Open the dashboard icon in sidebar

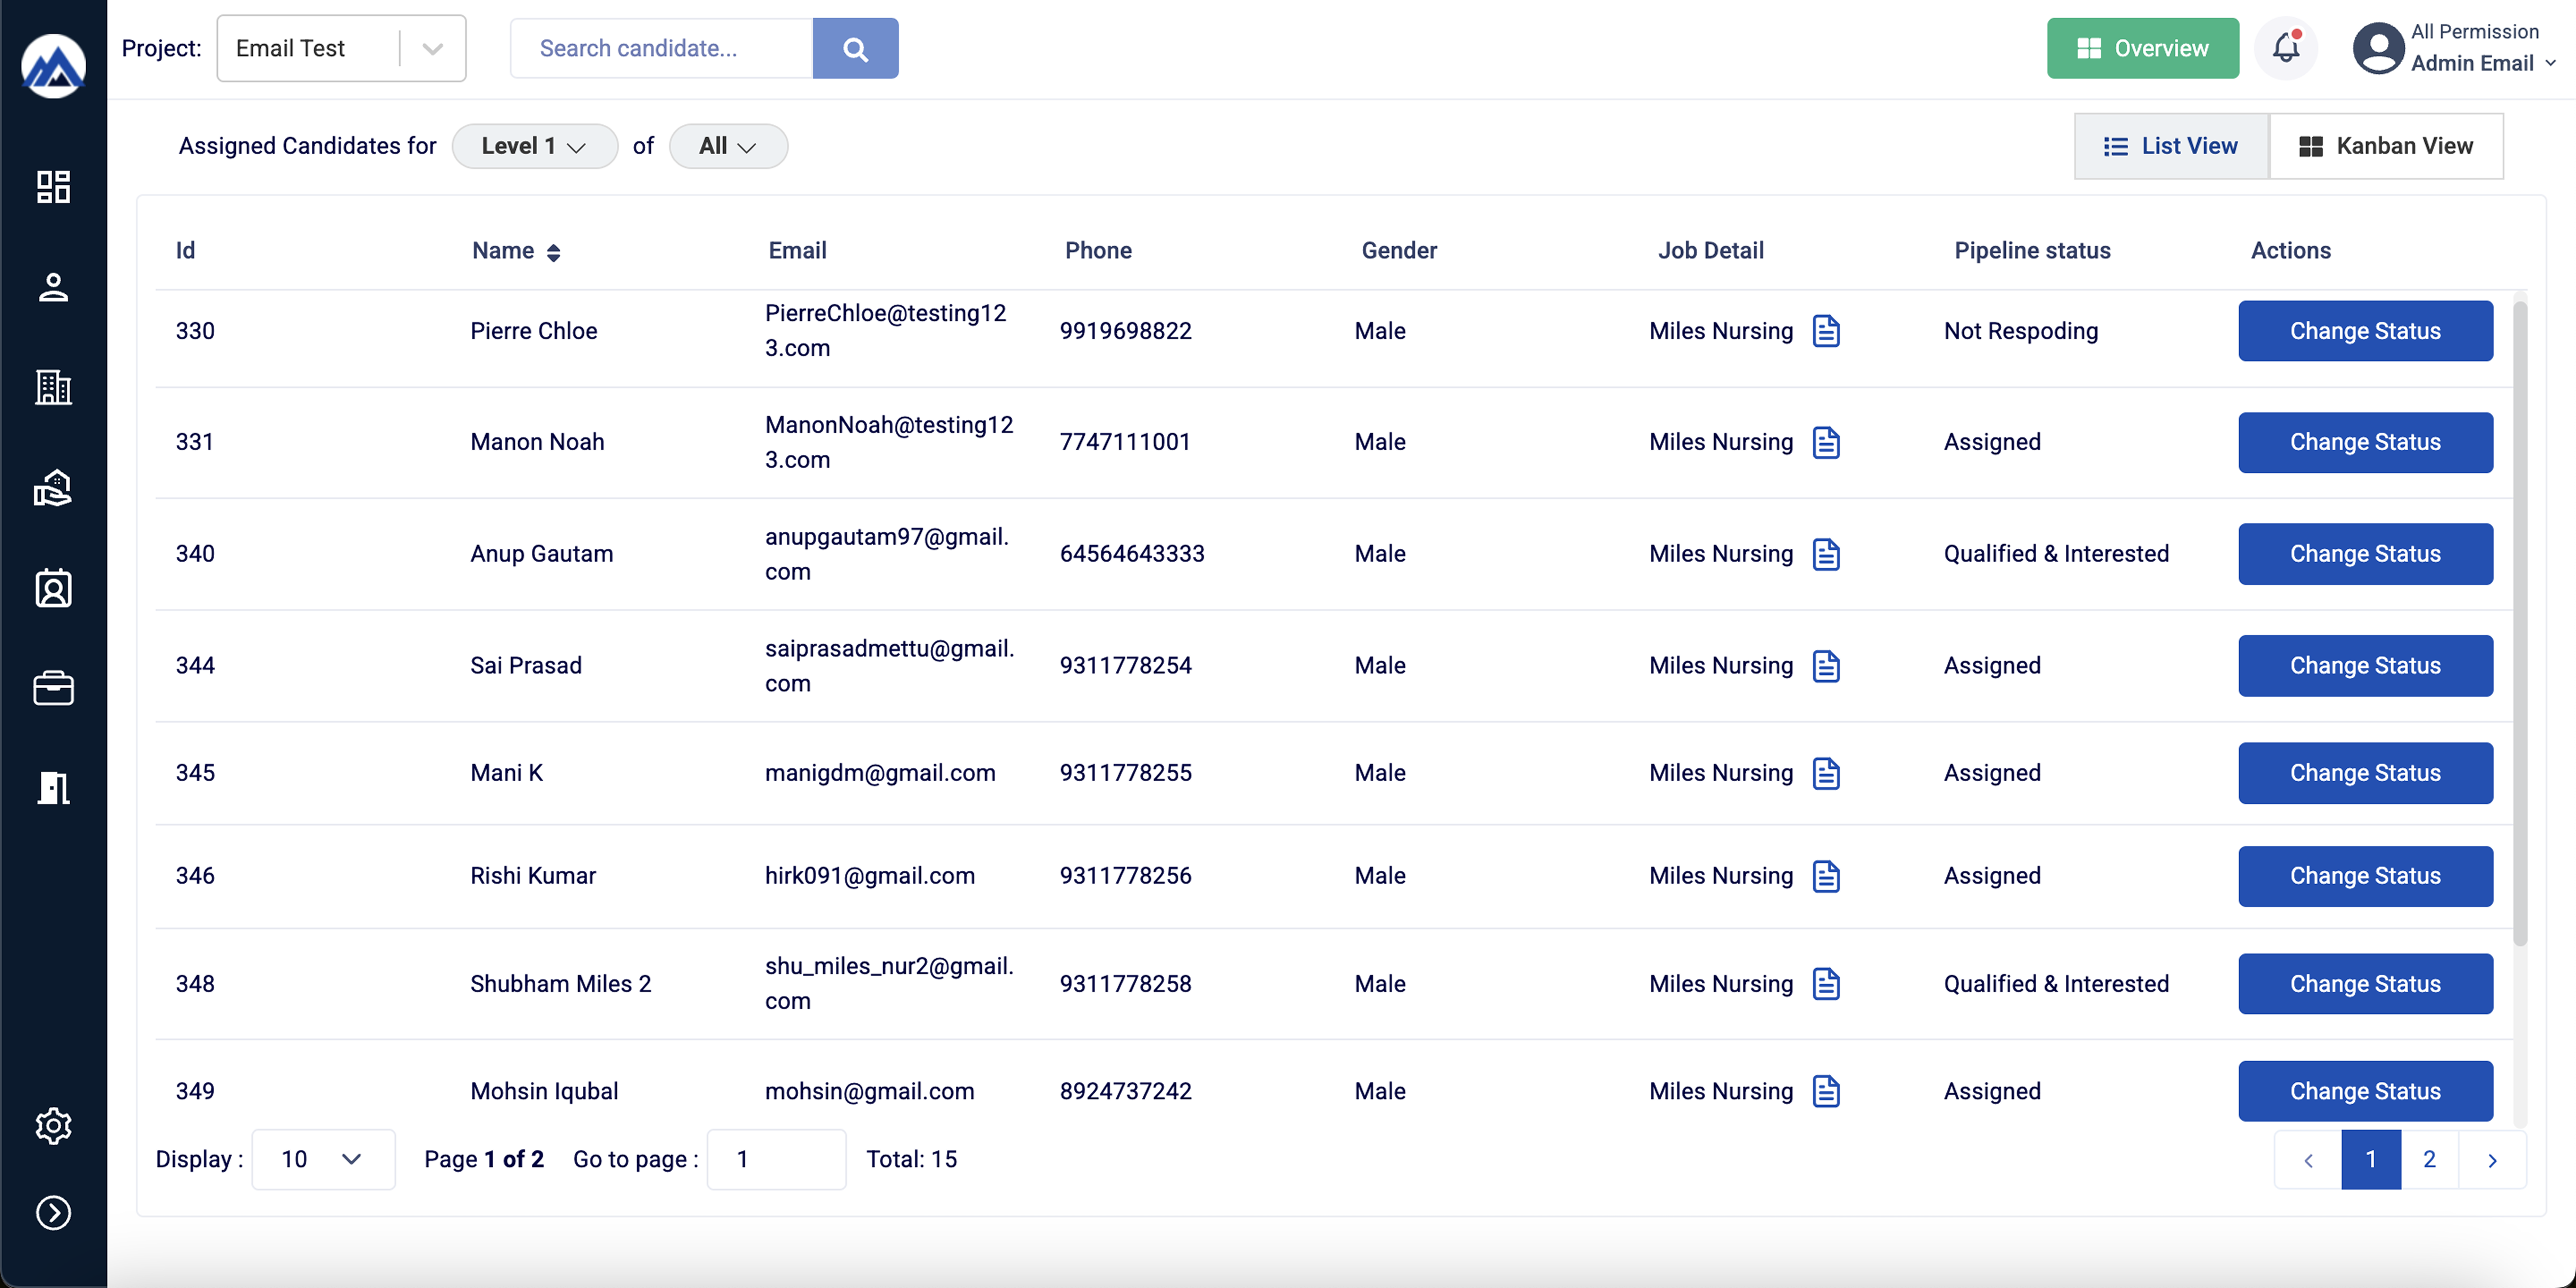(53, 187)
